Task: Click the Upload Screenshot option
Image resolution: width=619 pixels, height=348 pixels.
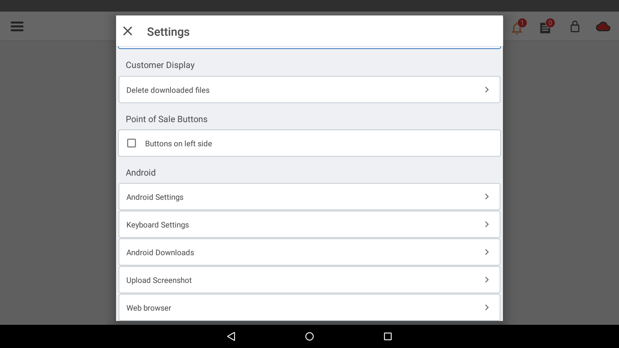Action: tap(309, 280)
